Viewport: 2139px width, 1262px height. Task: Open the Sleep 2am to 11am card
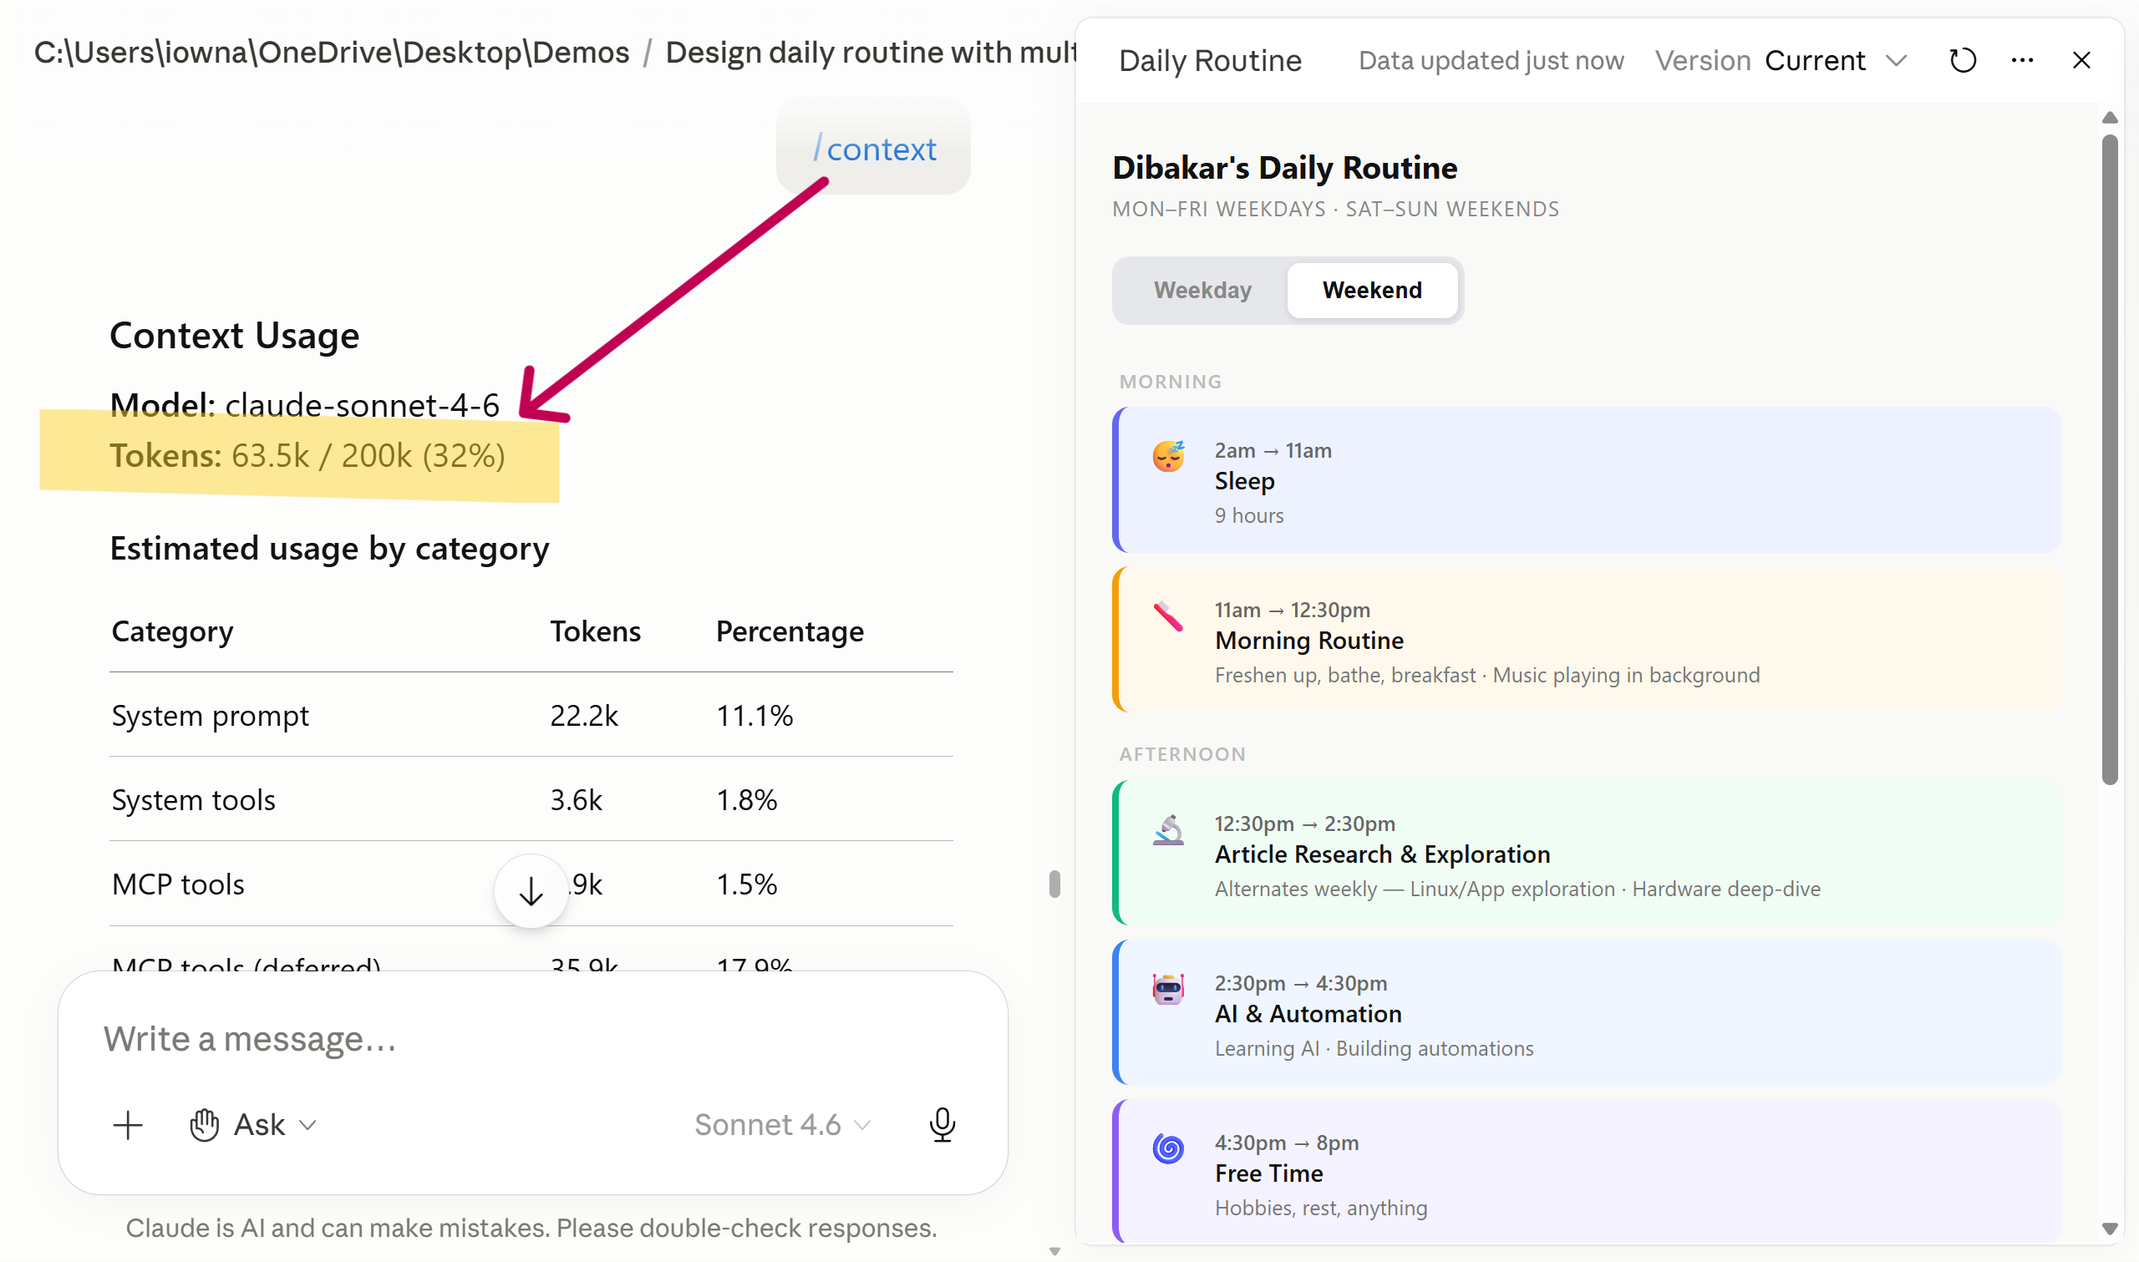(1586, 480)
